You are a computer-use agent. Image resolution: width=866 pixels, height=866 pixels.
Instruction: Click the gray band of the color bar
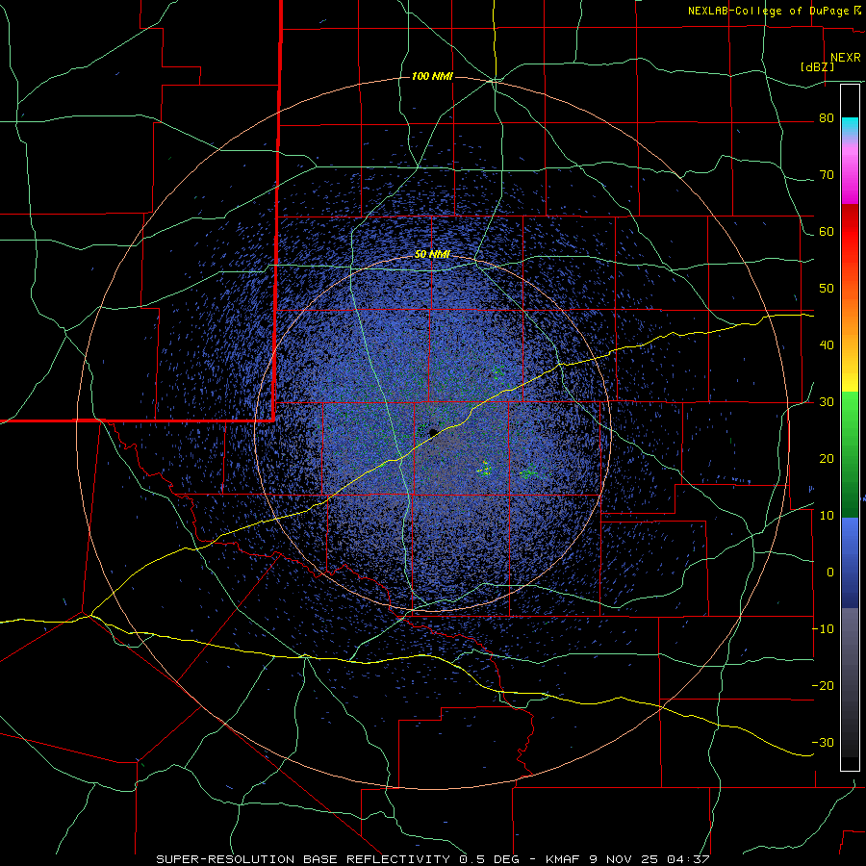click(850, 682)
